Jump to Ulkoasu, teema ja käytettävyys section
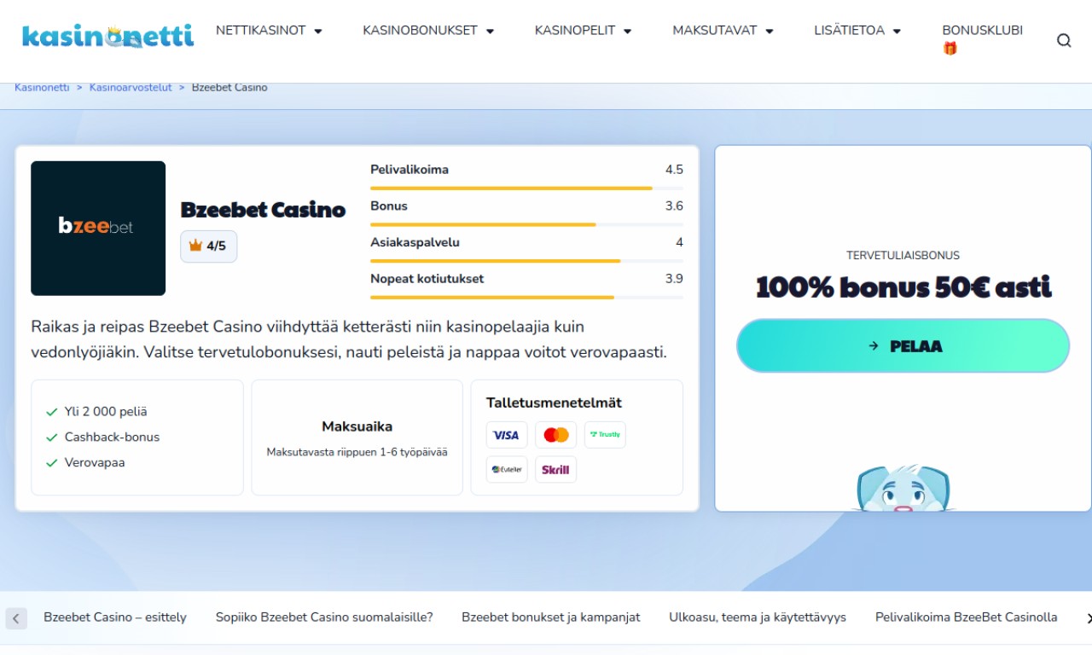 758,617
